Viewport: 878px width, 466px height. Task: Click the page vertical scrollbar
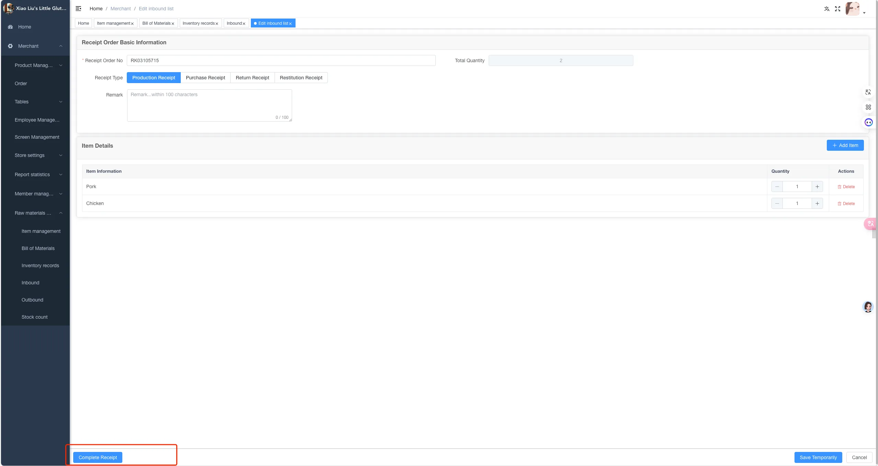[x=877, y=233]
